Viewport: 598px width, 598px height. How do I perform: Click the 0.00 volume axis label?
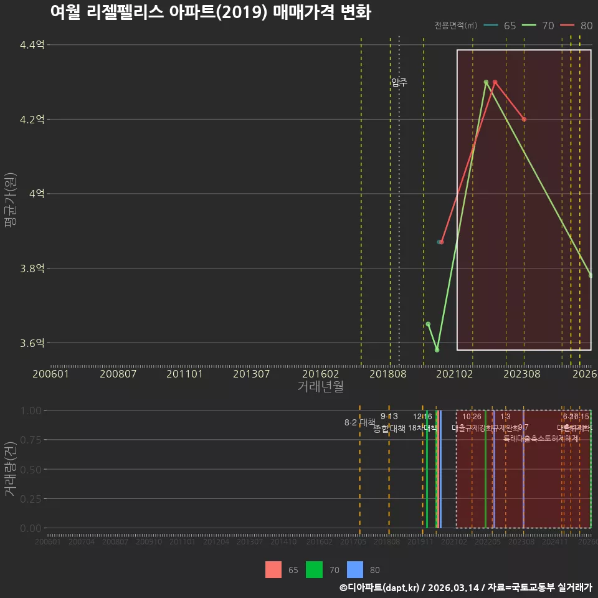(31, 528)
